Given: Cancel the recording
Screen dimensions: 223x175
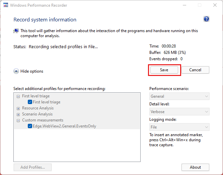Looking at the screenshot, I should pyautogui.click(x=195, y=70).
